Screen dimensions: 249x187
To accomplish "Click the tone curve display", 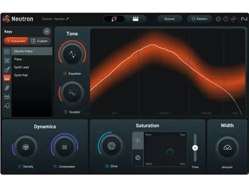I will tap(168, 72).
